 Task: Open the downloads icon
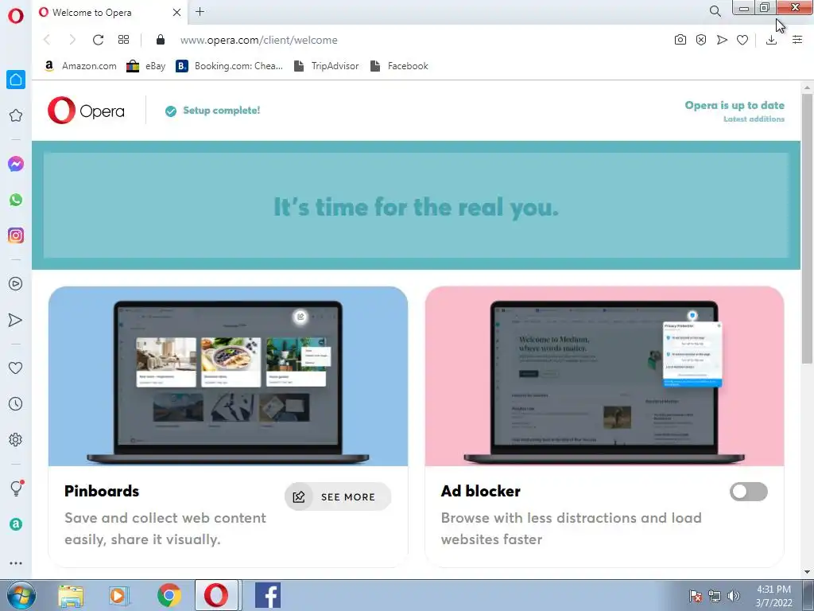771,40
